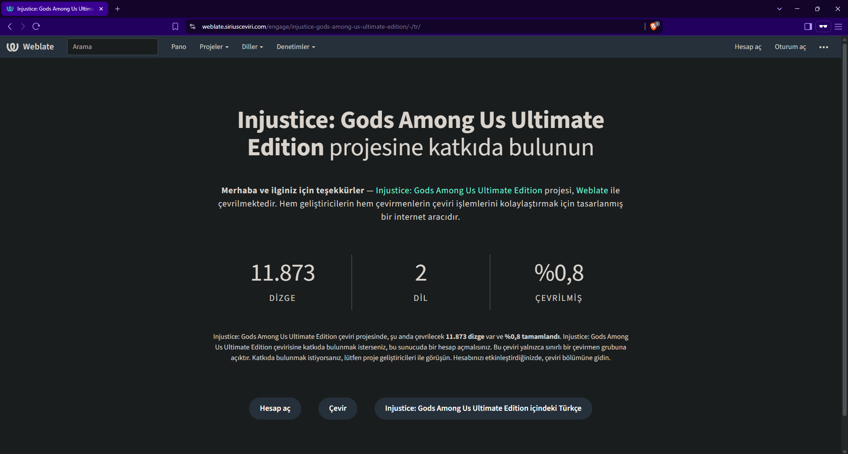This screenshot has height=454, width=848.
Task: Click the %0,8 ÇEVRİLMİŞ statistic
Action: tap(559, 282)
